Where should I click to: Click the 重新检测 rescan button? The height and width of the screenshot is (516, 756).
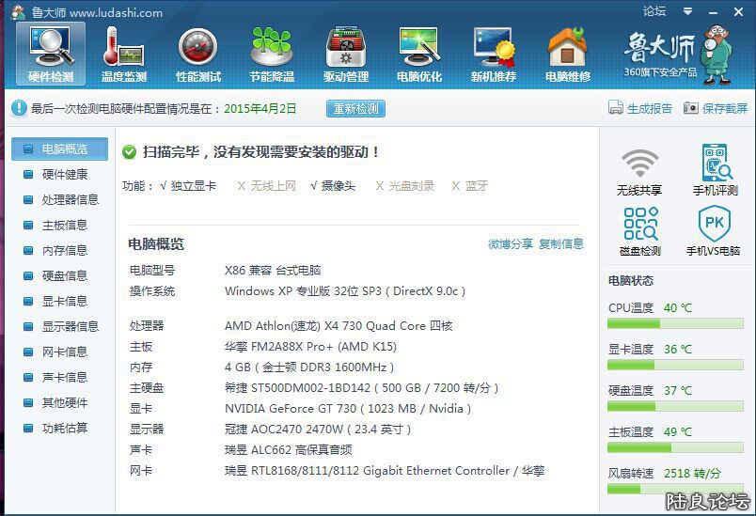(x=355, y=108)
